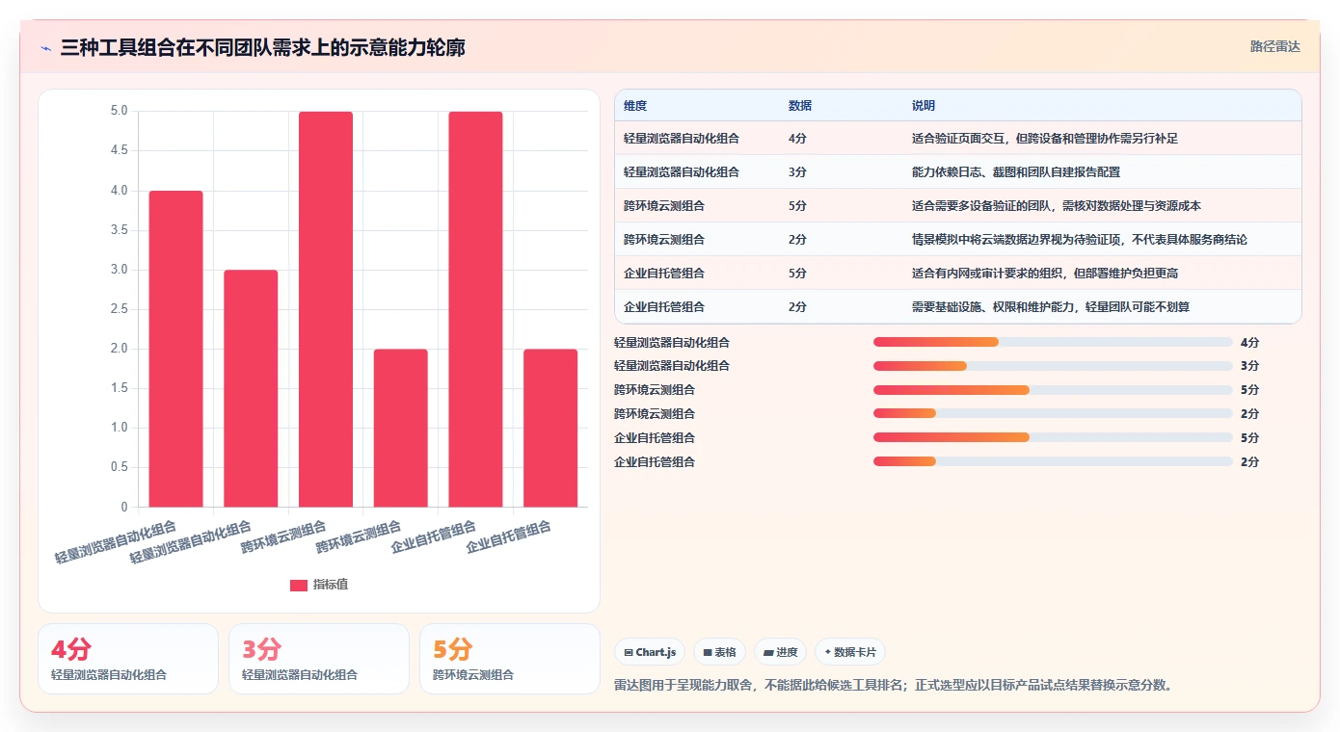The height and width of the screenshot is (732, 1340).
Task: Select the row 适合有内网或审计要求的组织
Action: point(957,273)
